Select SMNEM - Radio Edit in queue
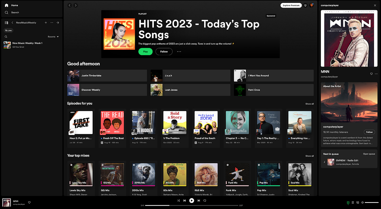The image size is (381, 209). coord(349,162)
